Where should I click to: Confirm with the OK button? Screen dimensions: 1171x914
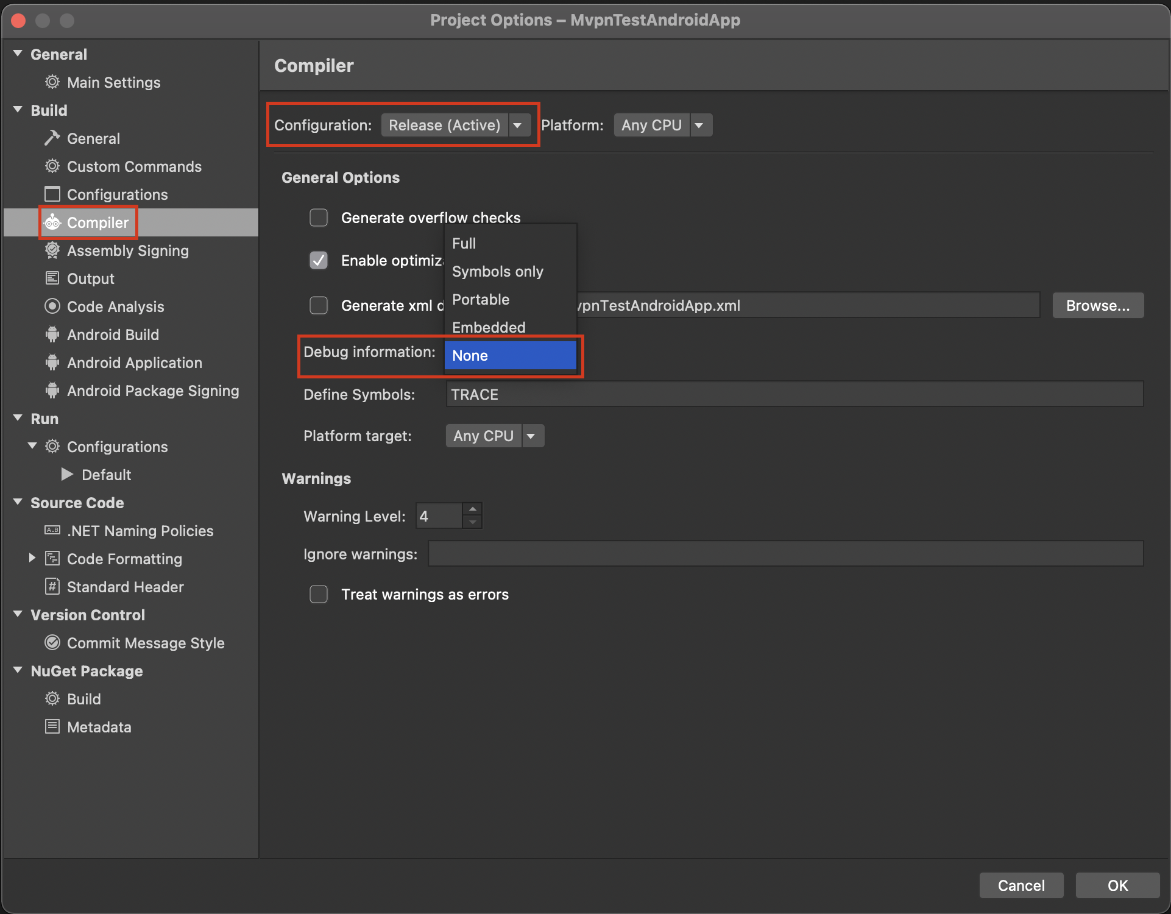pyautogui.click(x=1117, y=885)
